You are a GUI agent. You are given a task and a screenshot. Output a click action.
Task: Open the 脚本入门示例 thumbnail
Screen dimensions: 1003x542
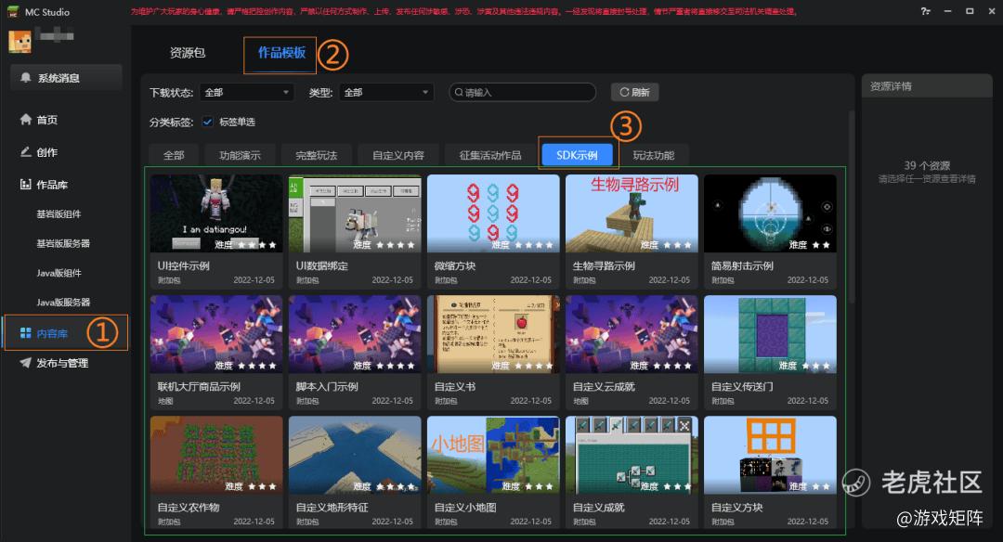pos(355,334)
